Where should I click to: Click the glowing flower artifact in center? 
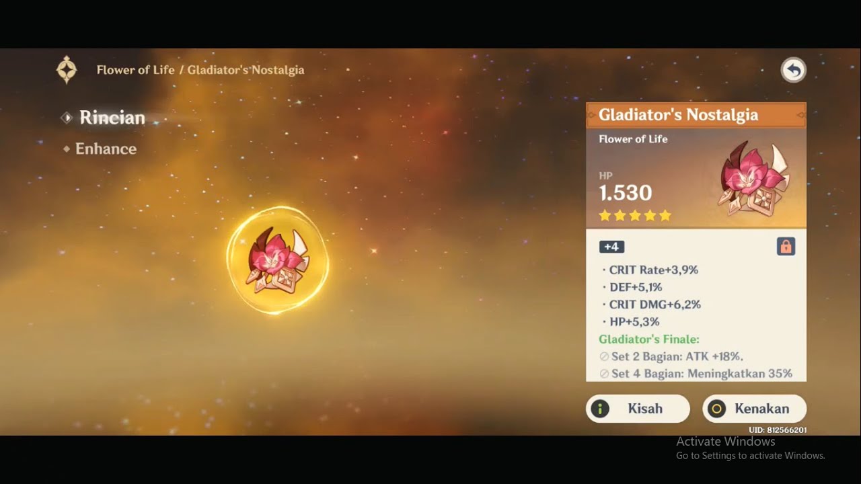coord(277,260)
